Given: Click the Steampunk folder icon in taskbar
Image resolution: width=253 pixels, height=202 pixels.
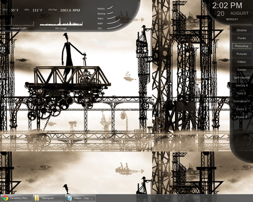Looking at the screenshot, I should [x=37, y=198].
